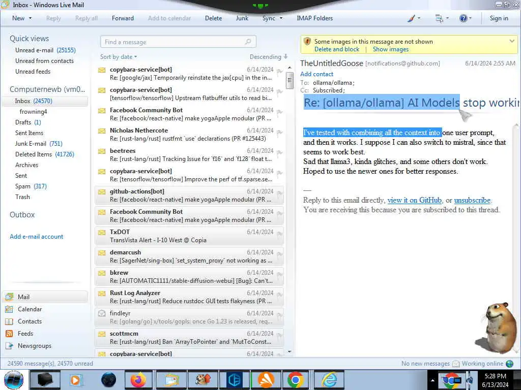Open the paintbrush color scheme menu
521x390 pixels.
(414, 18)
